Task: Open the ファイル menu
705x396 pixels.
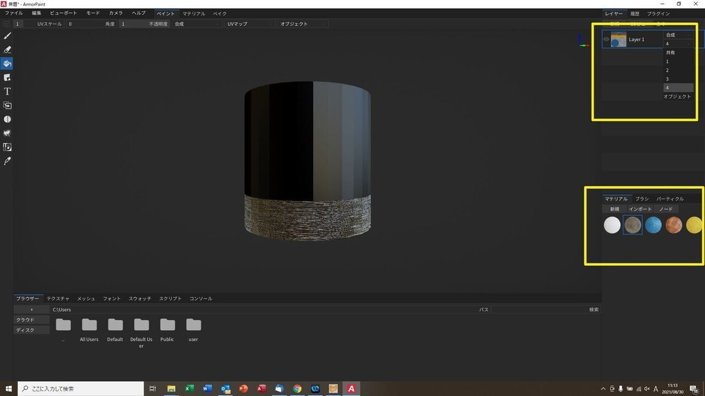Action: coord(14,13)
